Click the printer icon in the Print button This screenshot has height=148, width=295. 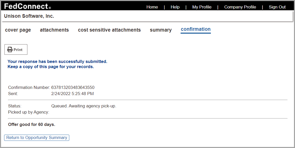pyautogui.click(x=10, y=50)
